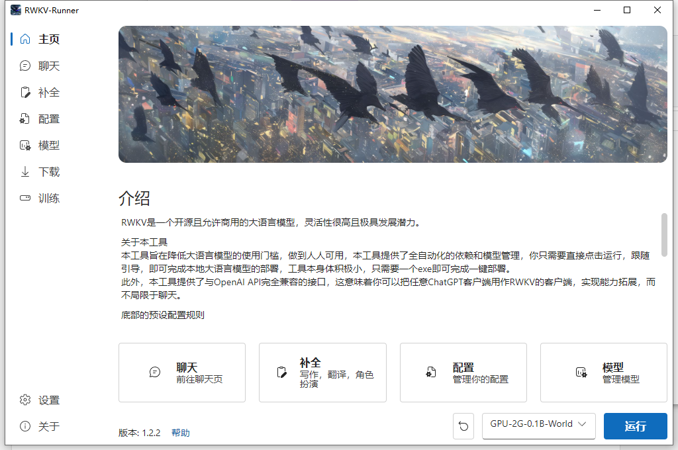Open the 帮助 help link
Viewport: 678px width, 450px height.
click(180, 433)
